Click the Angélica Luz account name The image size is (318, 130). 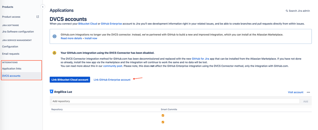(x=63, y=92)
